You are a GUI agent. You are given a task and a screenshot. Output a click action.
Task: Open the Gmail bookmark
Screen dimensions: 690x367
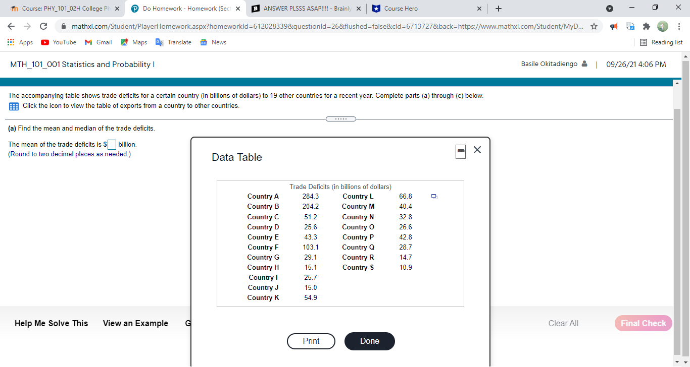coord(98,42)
